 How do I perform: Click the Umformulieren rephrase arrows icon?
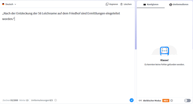(171, 5)
